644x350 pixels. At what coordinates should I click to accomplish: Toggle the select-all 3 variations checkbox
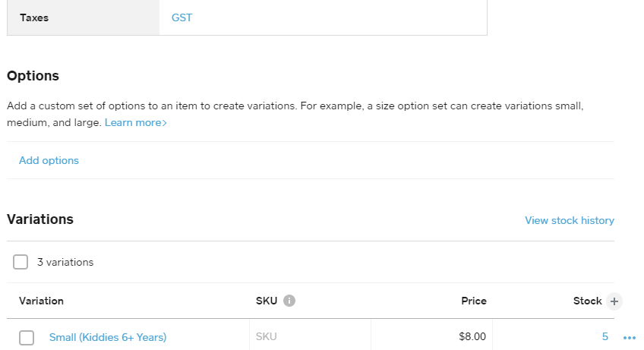click(21, 262)
